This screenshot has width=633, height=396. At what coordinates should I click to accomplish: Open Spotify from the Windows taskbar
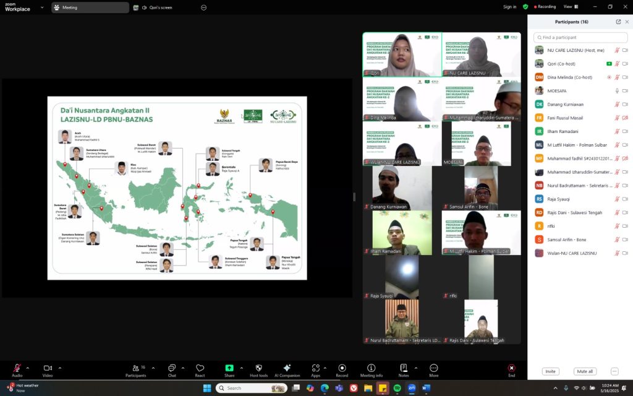(x=396, y=388)
